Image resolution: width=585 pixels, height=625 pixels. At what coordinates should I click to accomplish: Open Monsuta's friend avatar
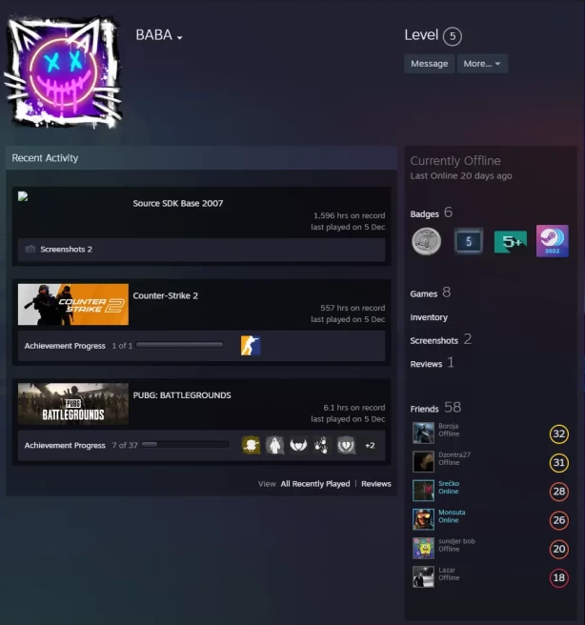[423, 519]
